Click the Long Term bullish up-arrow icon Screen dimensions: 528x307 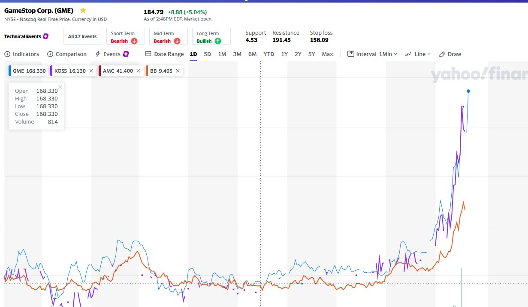point(218,41)
